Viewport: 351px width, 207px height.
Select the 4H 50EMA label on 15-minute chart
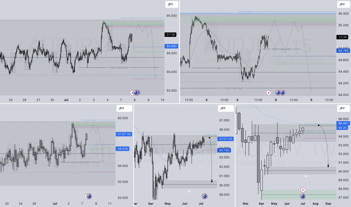coord(283,64)
